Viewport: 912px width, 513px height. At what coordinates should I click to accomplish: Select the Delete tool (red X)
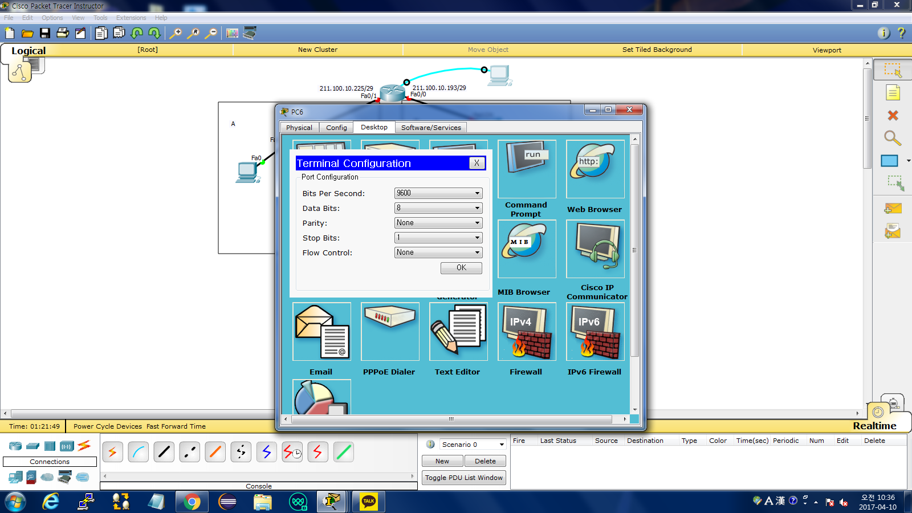pyautogui.click(x=893, y=115)
